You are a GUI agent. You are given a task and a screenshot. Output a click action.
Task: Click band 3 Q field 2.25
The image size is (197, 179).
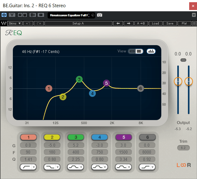coord(76,159)
